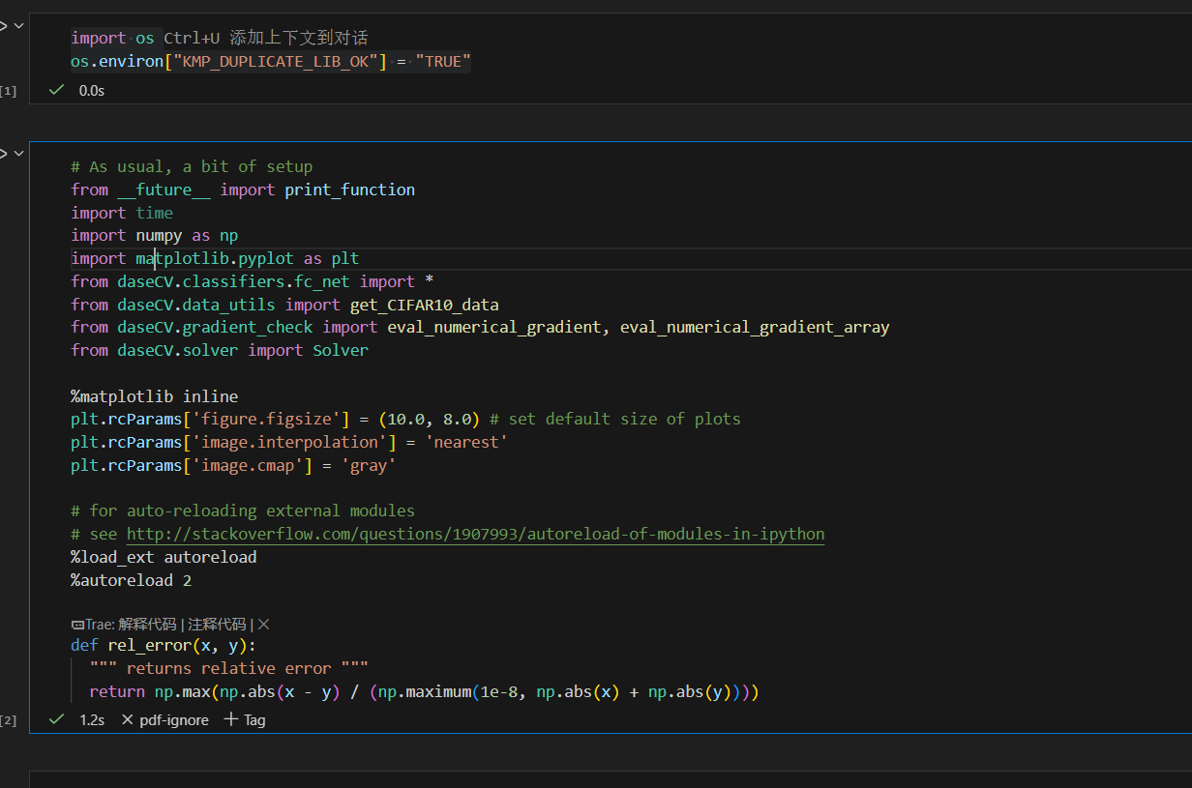The image size is (1192, 788).
Task: Click the green success checkmark beside 0.0s
Action: coord(57,90)
